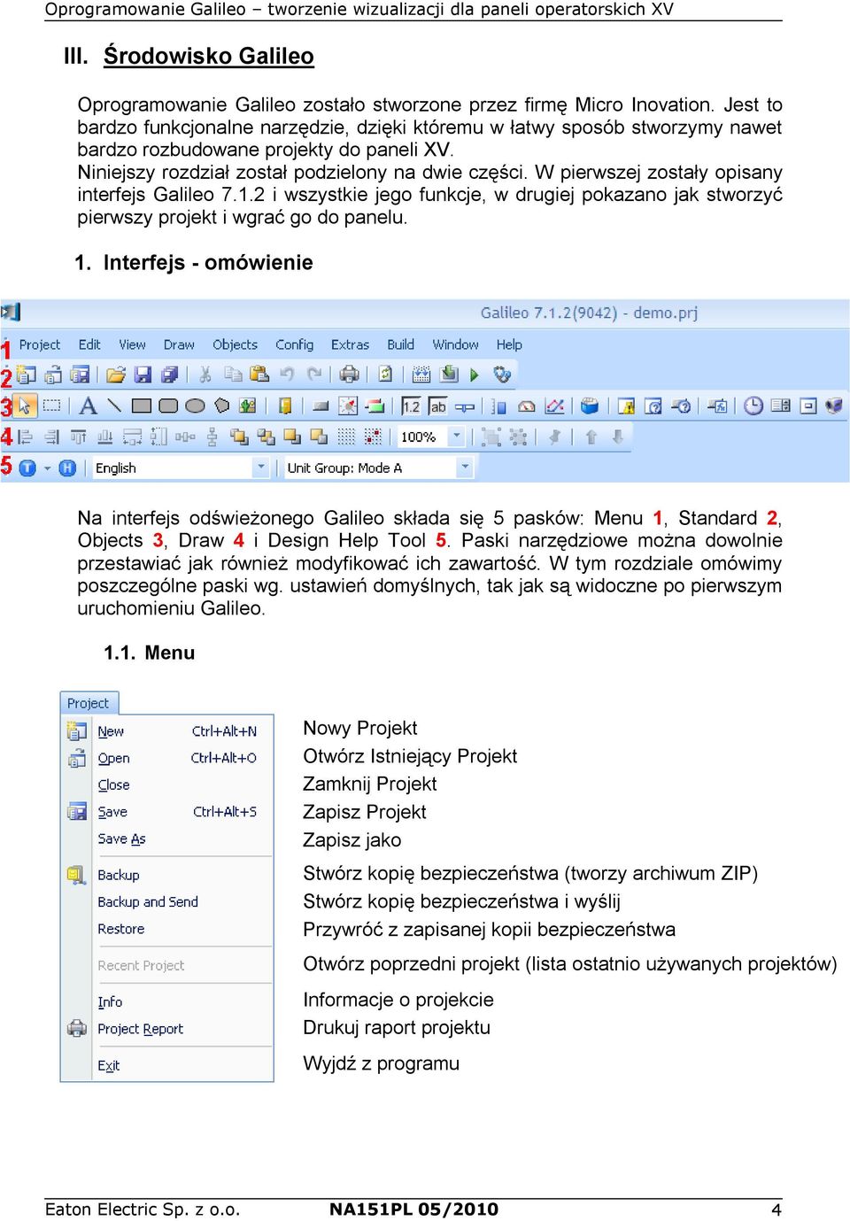Choose Project Report menu entry

(x=168, y=1029)
